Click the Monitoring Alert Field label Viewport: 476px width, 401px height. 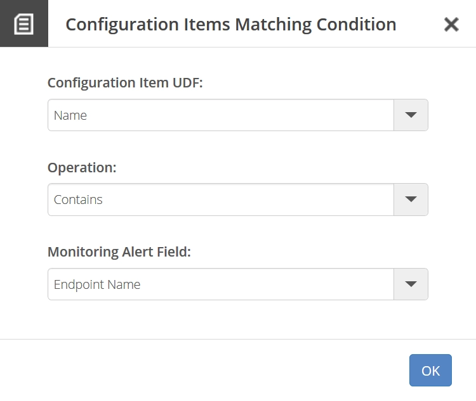(x=119, y=252)
